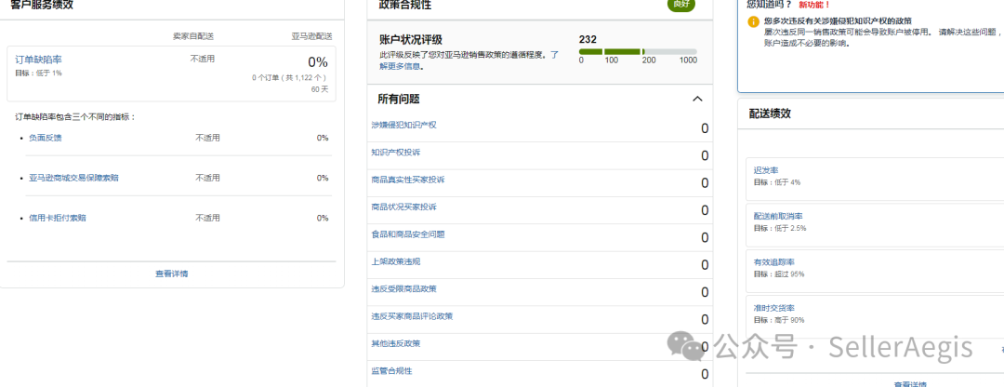Click the 账户状况评级 heading
The width and height of the screenshot is (1004, 387).
[x=411, y=40]
